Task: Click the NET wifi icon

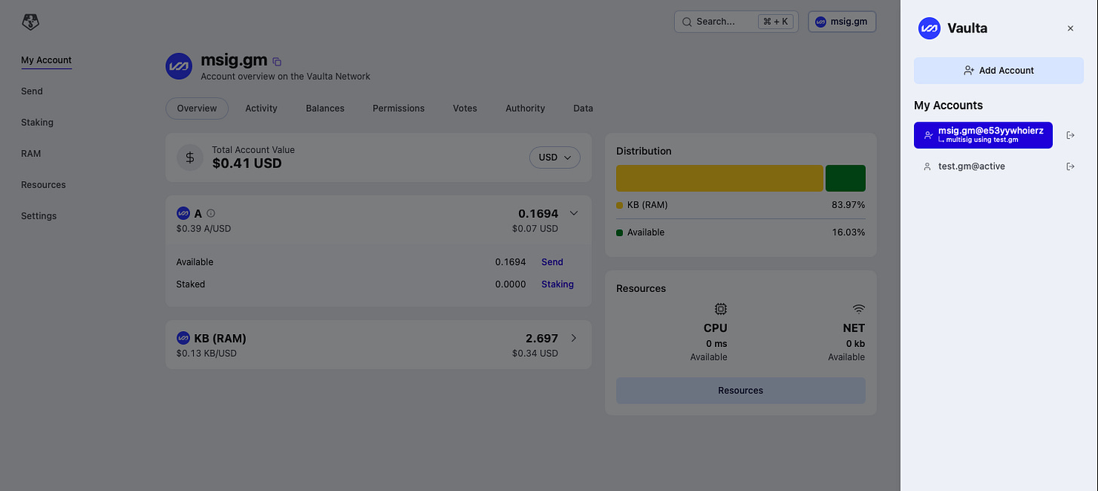Action: click(x=858, y=308)
